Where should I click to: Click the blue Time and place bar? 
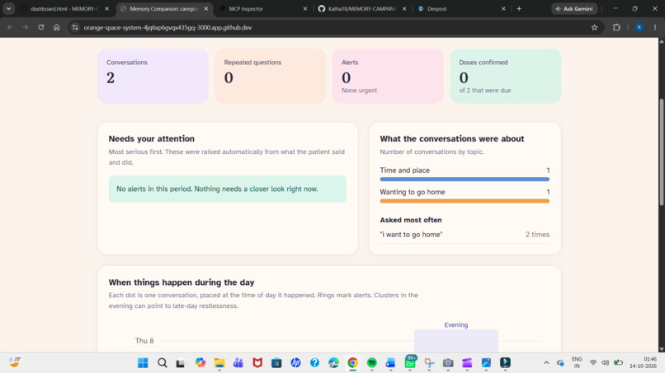[465, 180]
